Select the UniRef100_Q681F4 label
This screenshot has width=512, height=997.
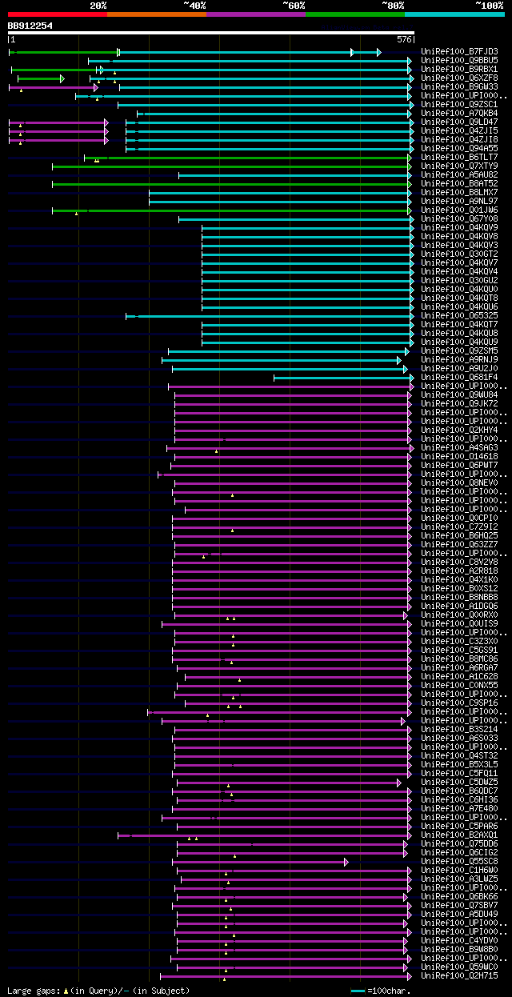pyautogui.click(x=459, y=377)
